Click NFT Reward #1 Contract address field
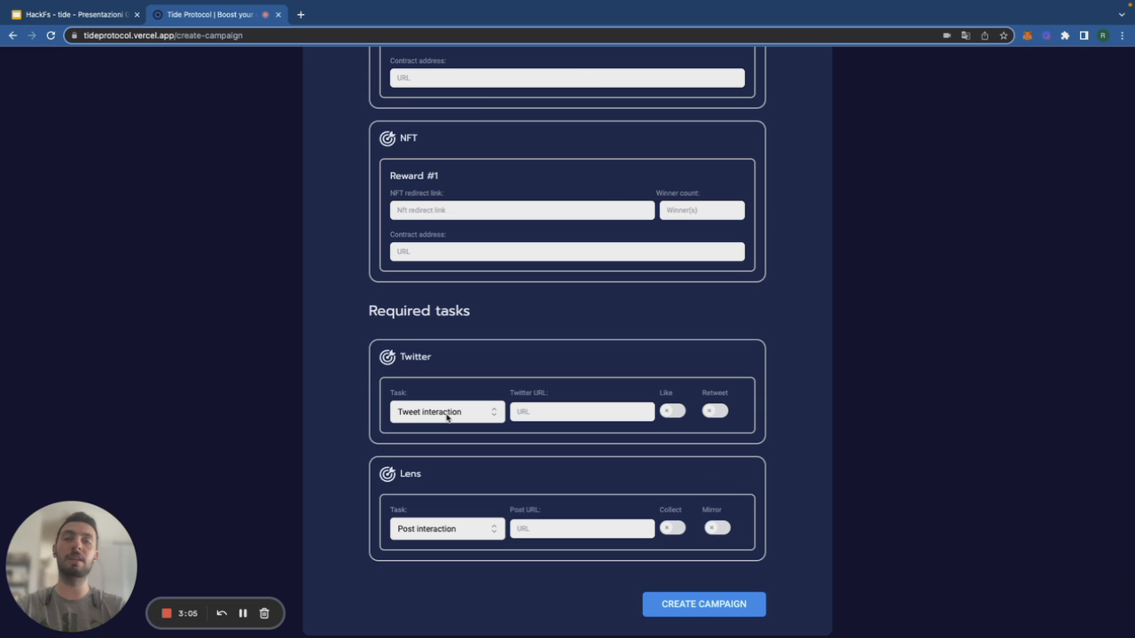The image size is (1135, 638). coord(567,252)
